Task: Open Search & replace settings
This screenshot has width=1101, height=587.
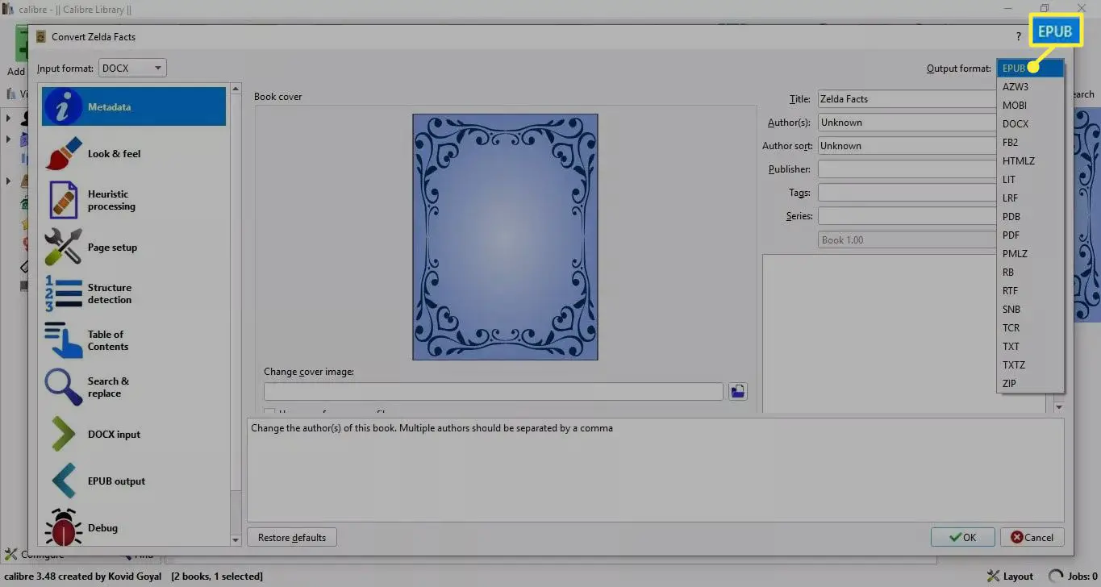Action: (x=134, y=387)
